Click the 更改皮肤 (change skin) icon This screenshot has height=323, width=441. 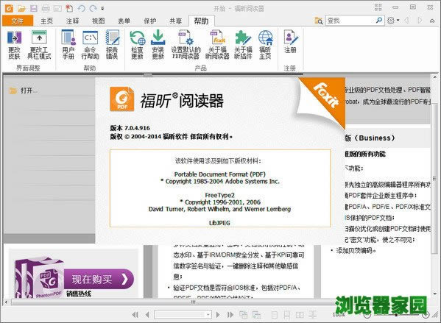(14, 45)
